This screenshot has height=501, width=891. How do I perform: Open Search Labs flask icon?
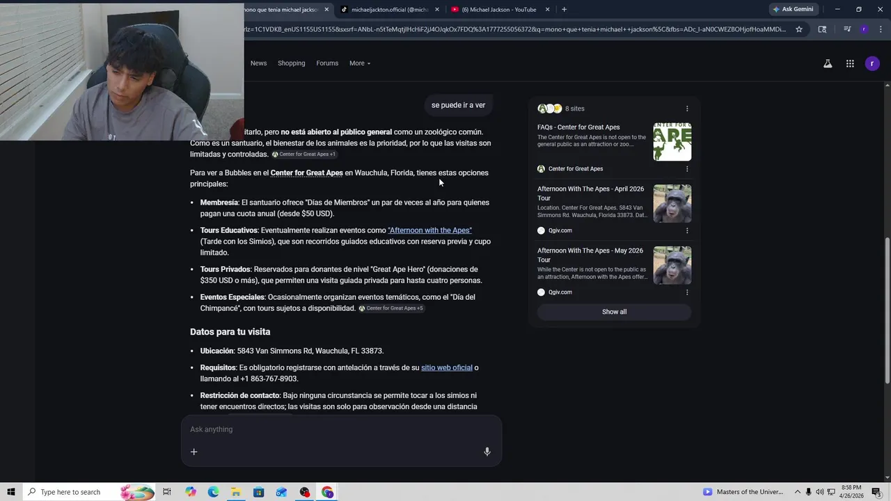pos(828,63)
